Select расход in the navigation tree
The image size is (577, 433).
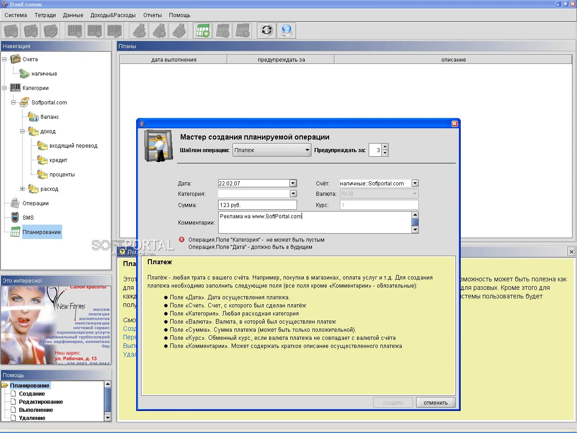point(49,189)
